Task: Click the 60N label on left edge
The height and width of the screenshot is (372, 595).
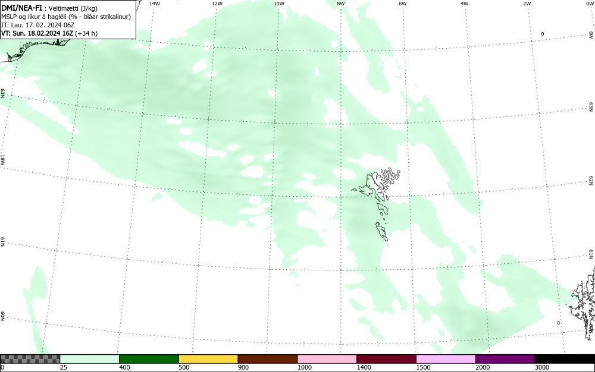Action: tap(2, 316)
